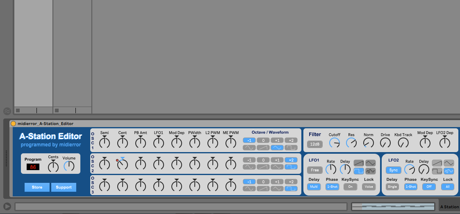Select the square waveform for OSC 1

pyautogui.click(x=291, y=148)
